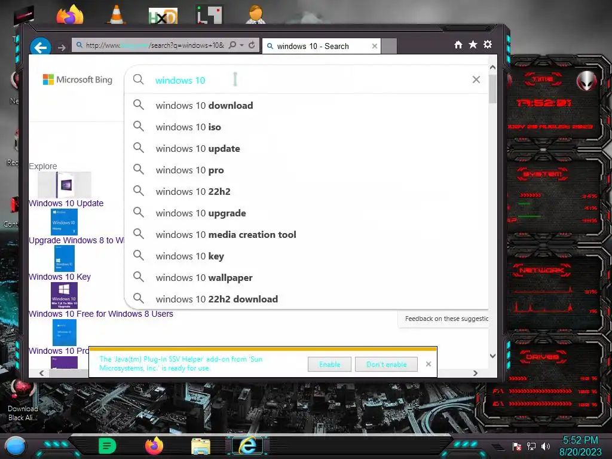Choose suggestion 'windows 10 iso'

[x=307, y=127]
